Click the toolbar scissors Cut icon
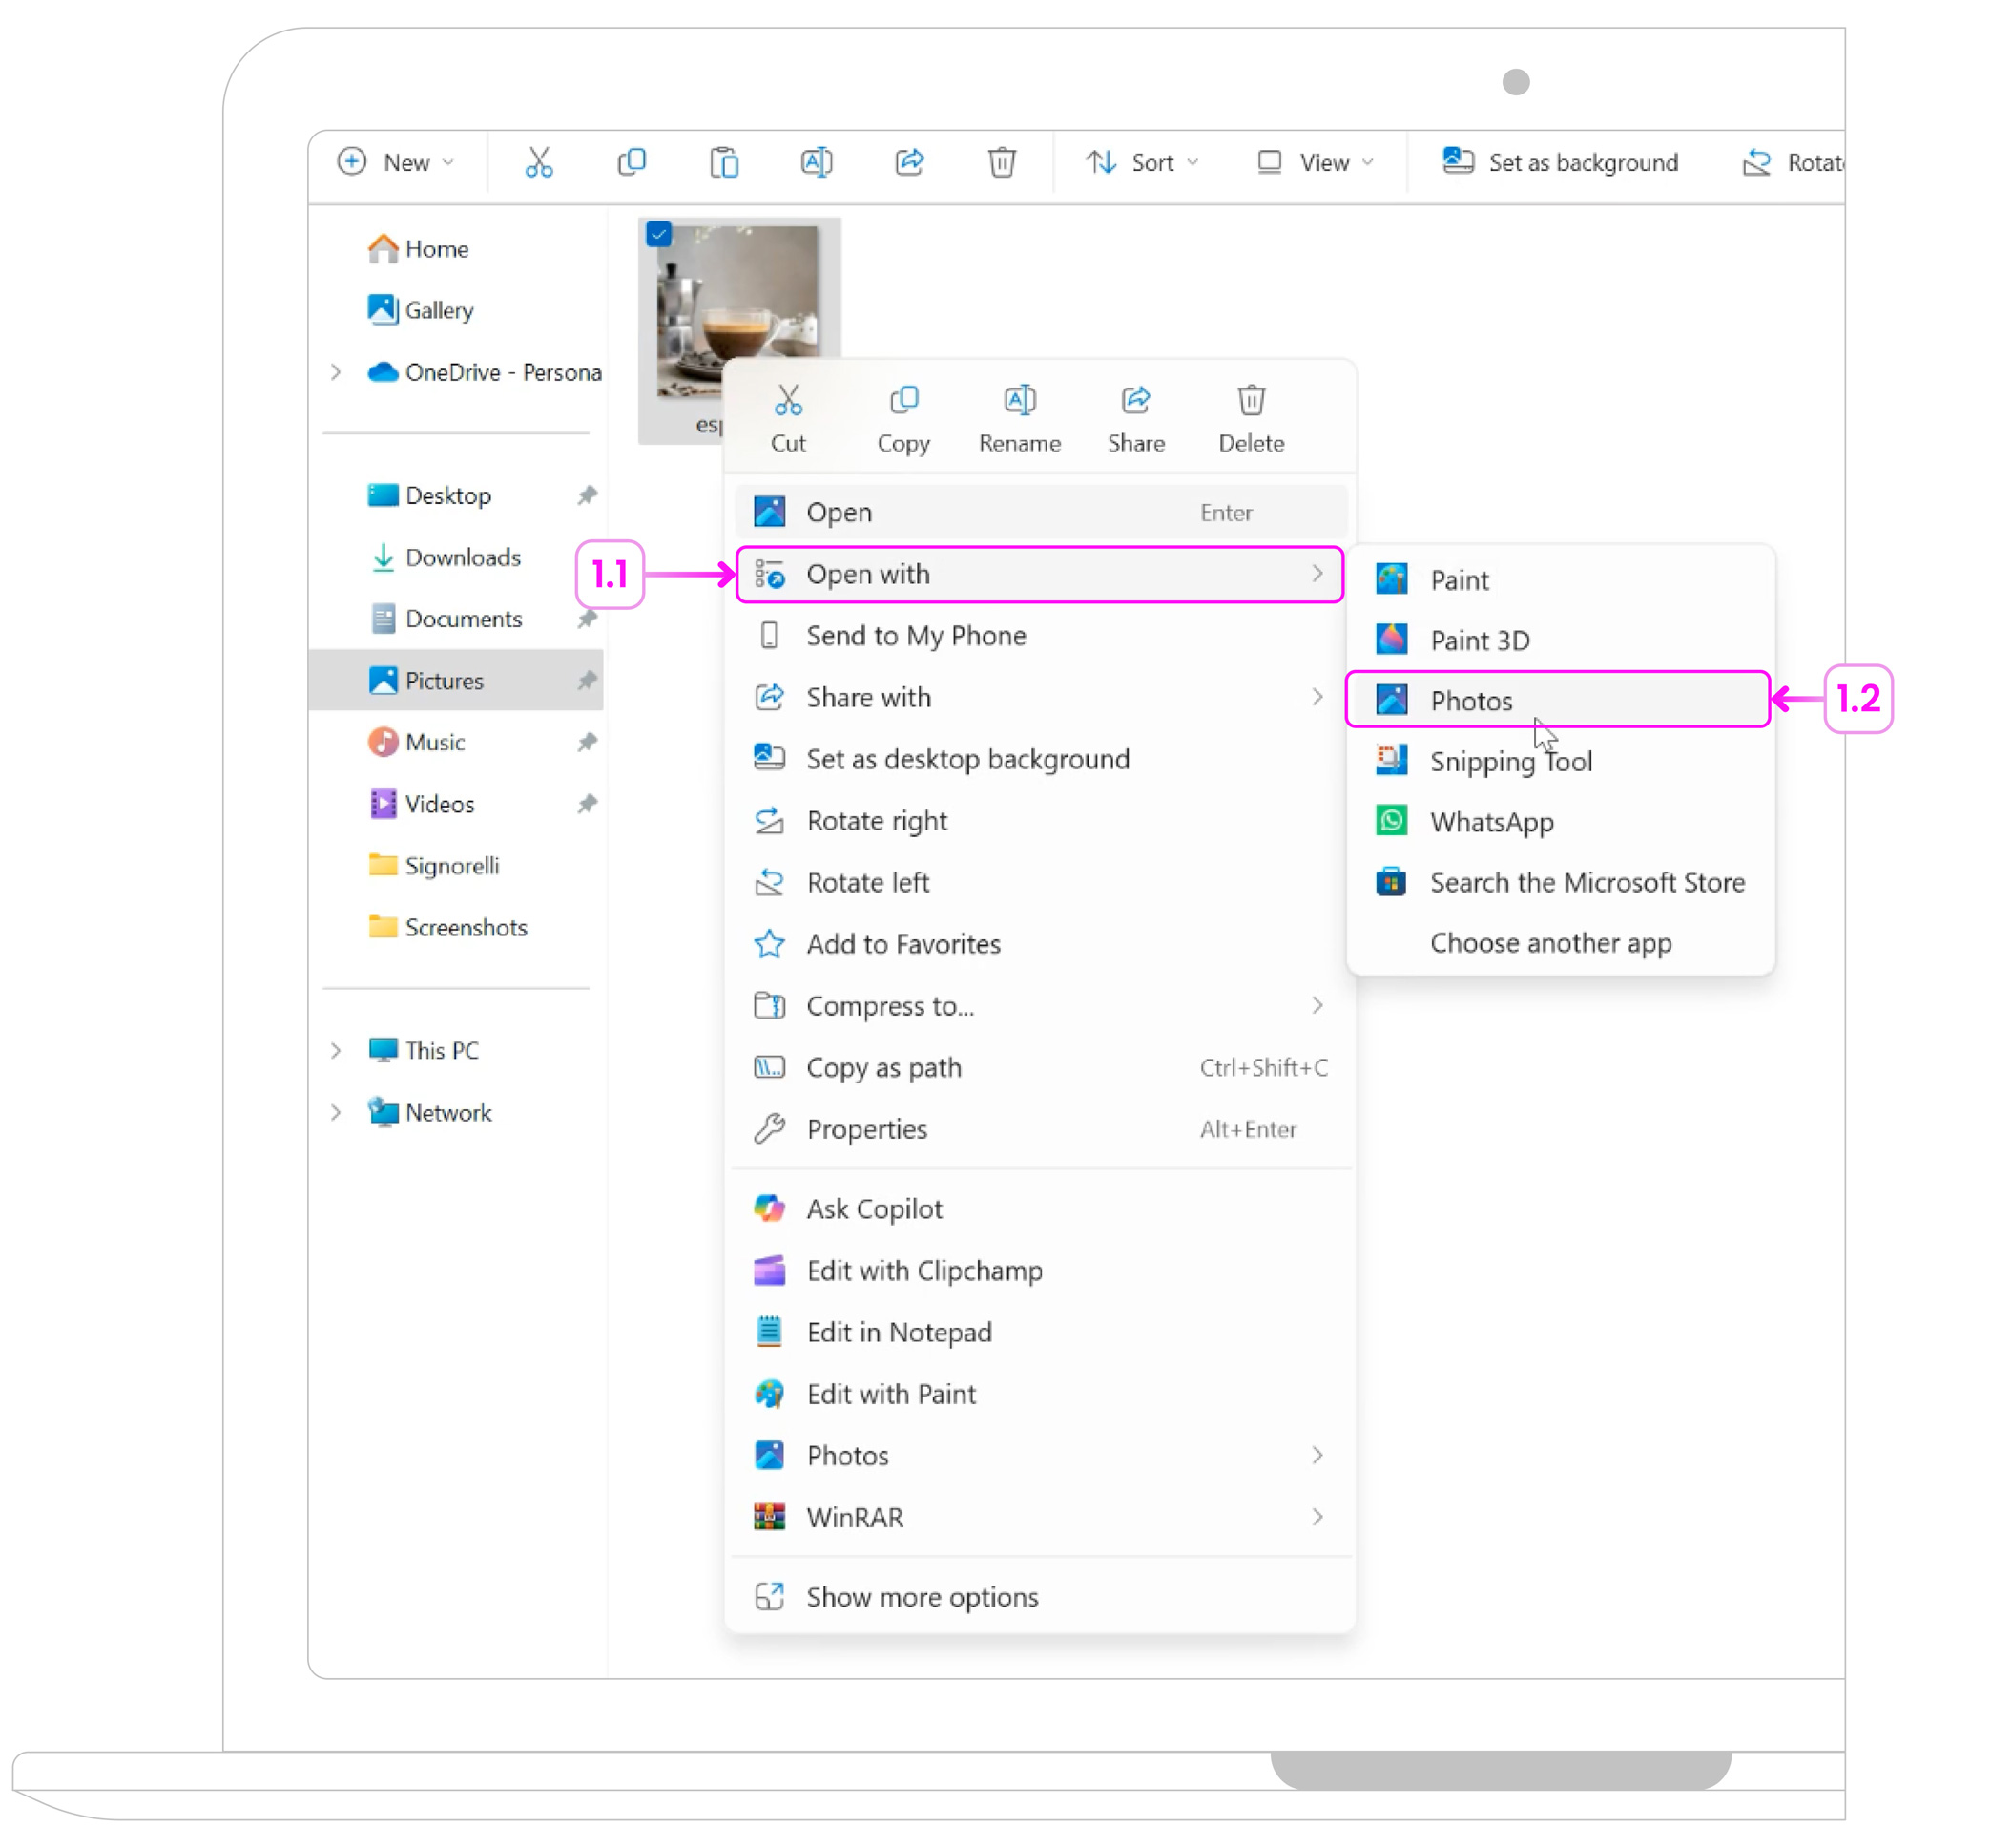This screenshot has width=2012, height=1848. click(x=539, y=162)
